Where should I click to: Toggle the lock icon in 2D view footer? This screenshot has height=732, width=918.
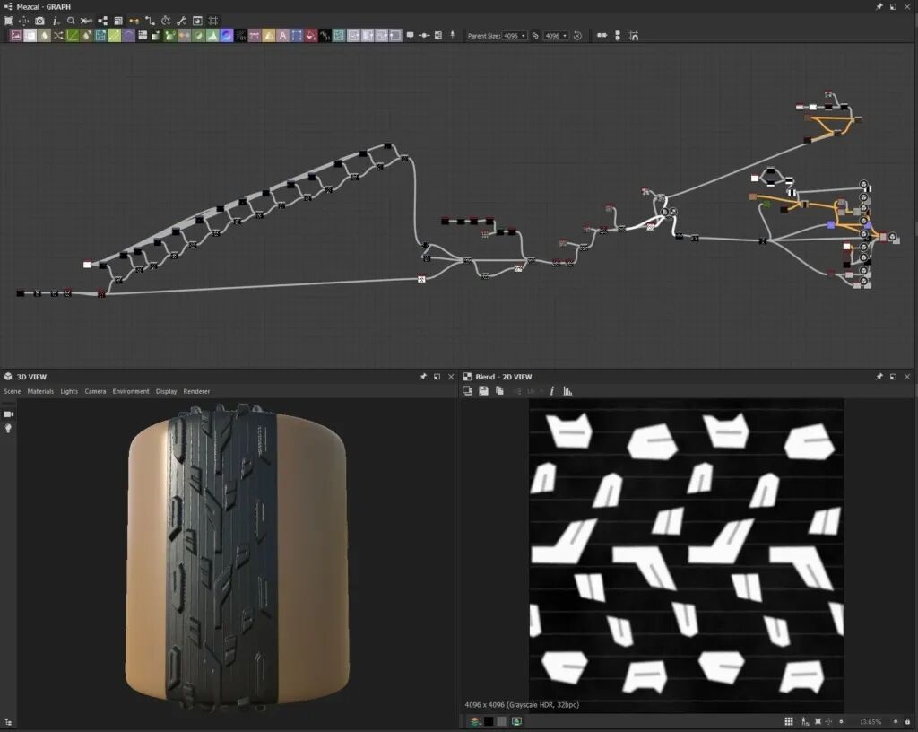(907, 721)
